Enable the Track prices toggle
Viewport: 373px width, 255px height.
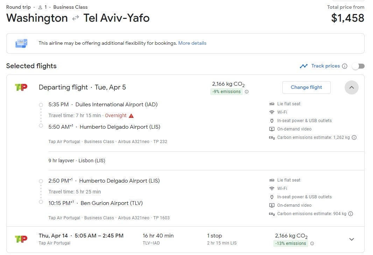tap(358, 66)
